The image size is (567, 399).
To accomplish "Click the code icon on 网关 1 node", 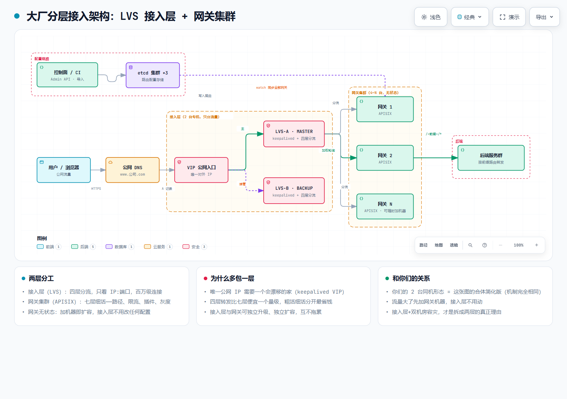I will [x=361, y=101].
